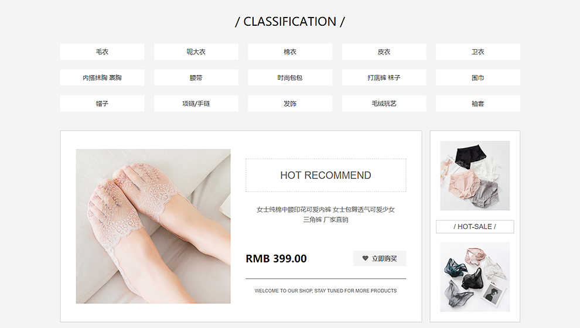580x328 pixels.
Task: Go to 项链/手链 category
Action: pos(196,104)
